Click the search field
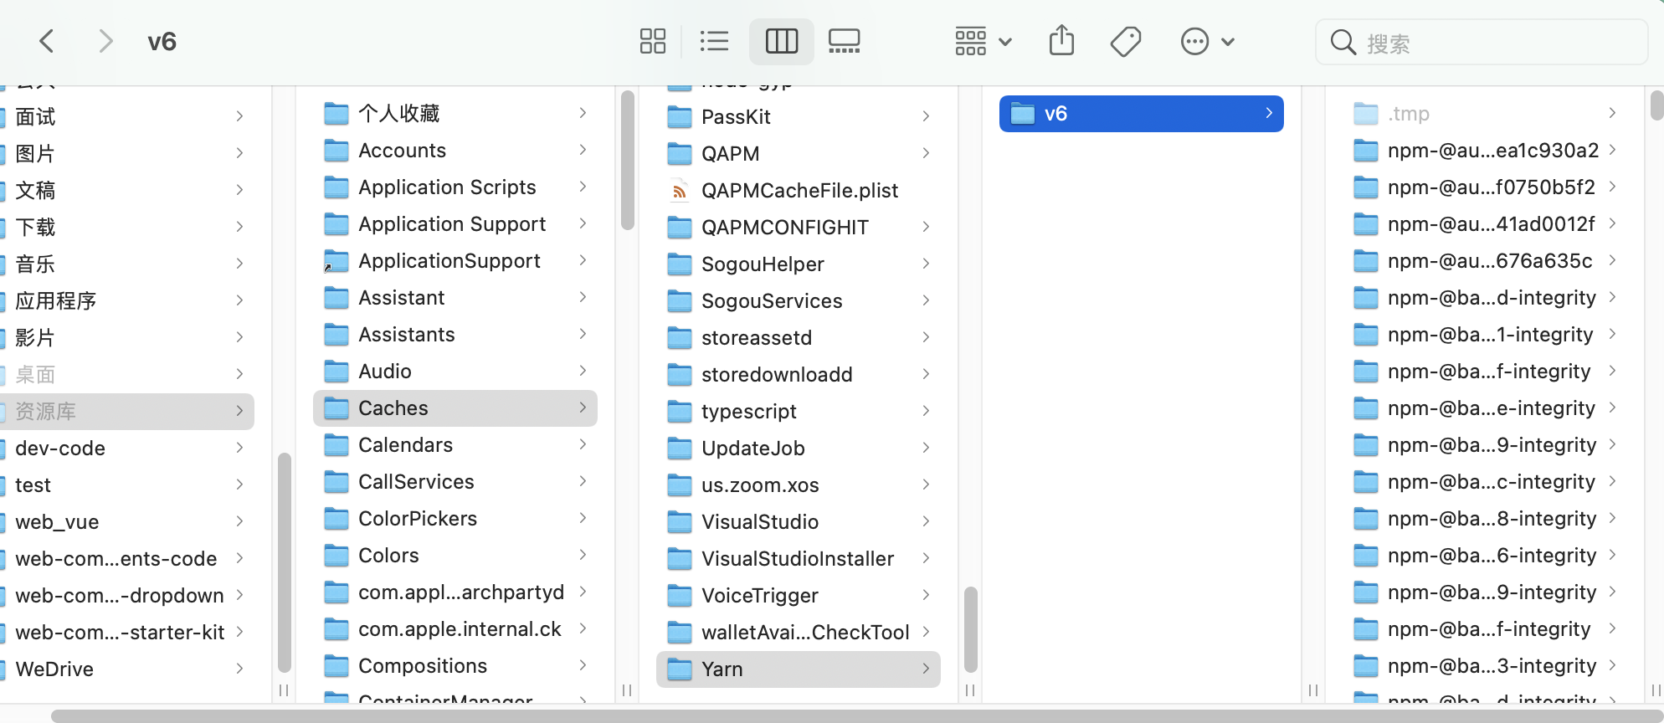The width and height of the screenshot is (1664, 723). point(1482,42)
